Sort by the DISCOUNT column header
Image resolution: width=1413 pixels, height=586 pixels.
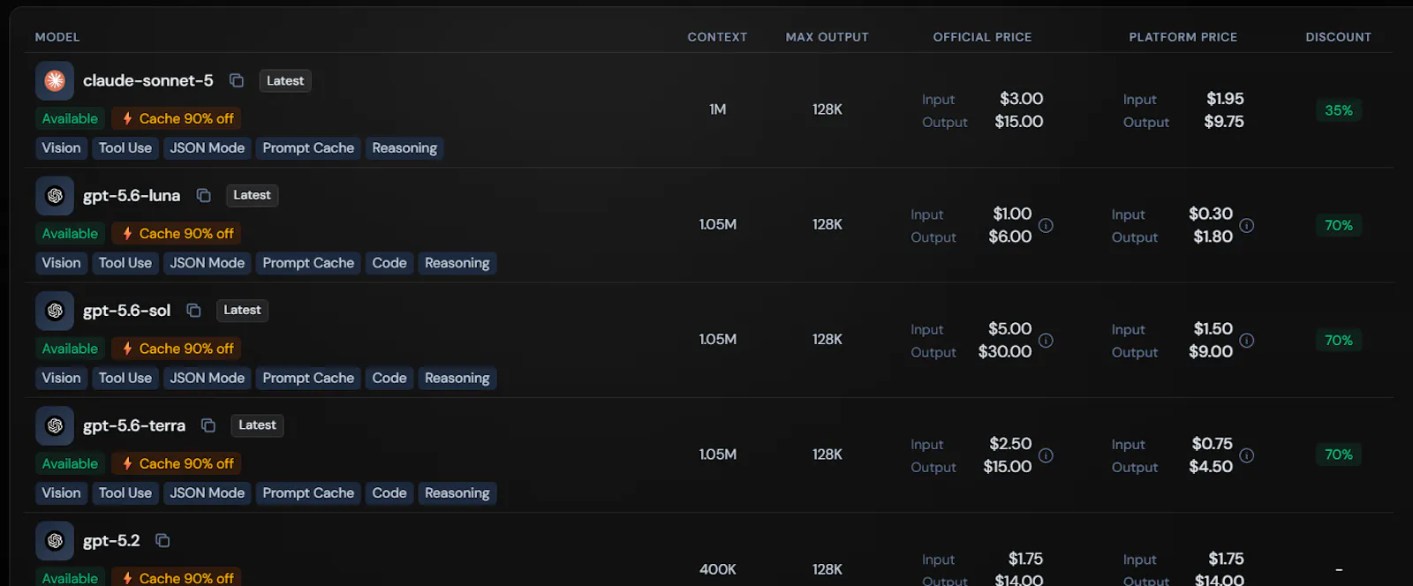click(1339, 37)
